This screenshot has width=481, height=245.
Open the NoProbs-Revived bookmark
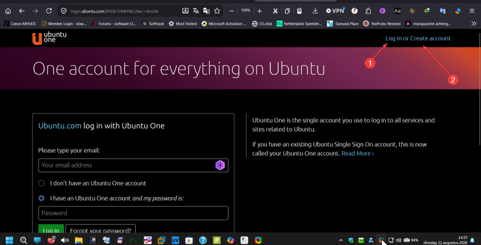(382, 23)
